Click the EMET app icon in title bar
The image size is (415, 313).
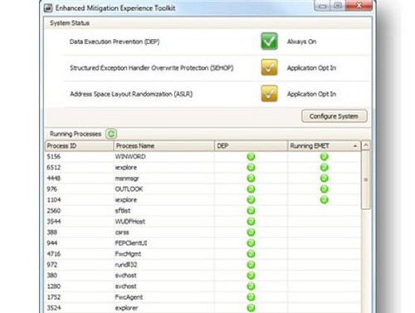(x=48, y=8)
